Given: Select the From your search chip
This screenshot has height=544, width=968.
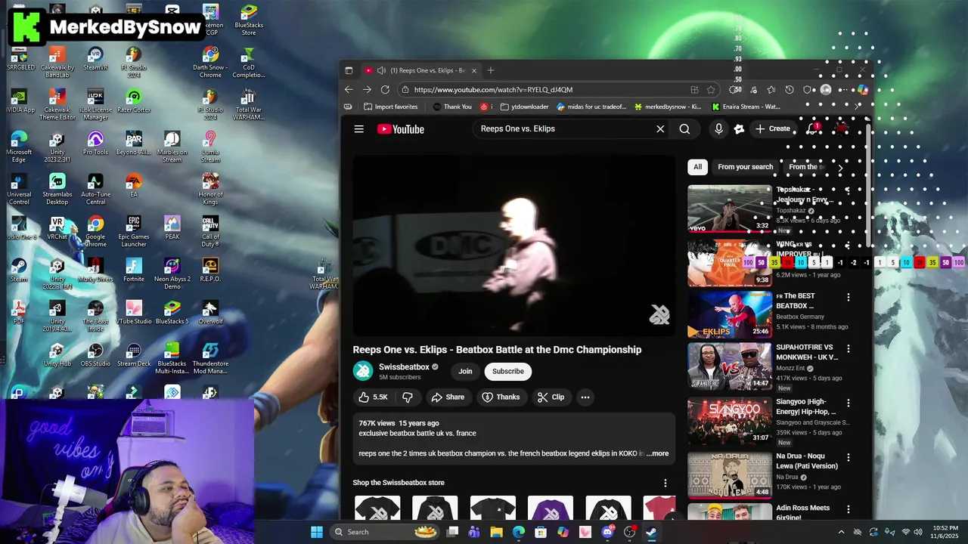Looking at the screenshot, I should click(x=745, y=167).
